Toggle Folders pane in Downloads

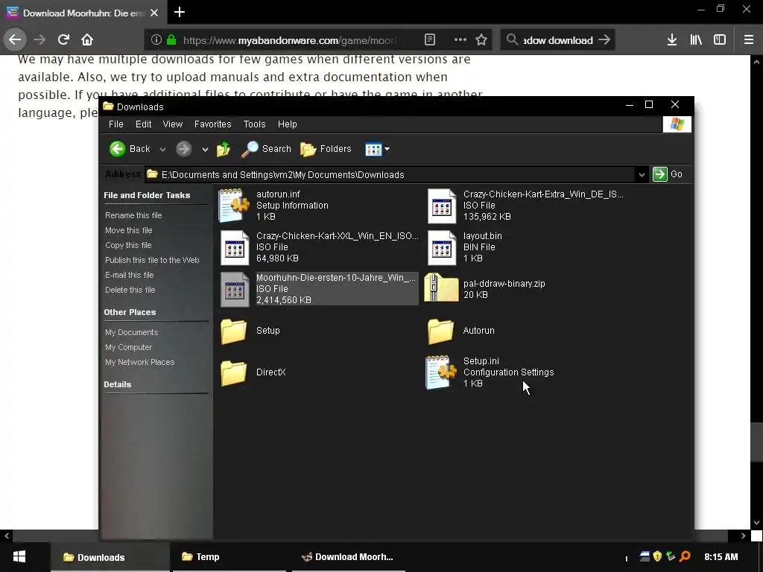[326, 149]
